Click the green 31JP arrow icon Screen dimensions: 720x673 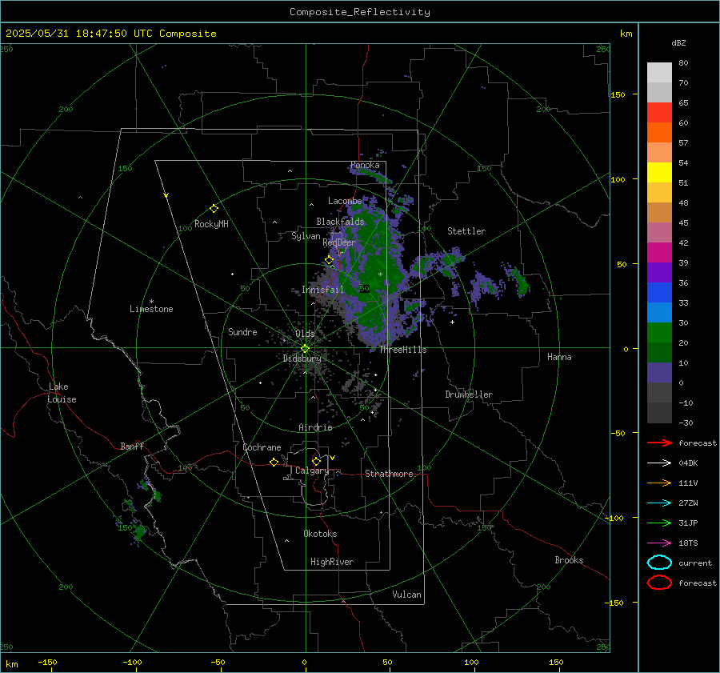point(659,523)
